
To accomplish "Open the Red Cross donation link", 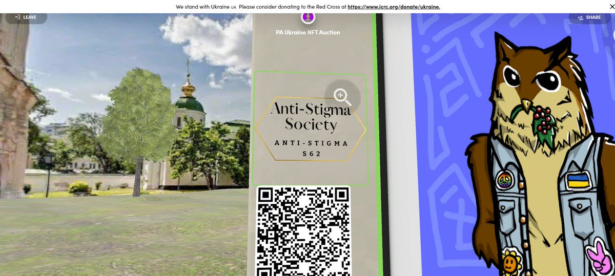I will [x=394, y=7].
